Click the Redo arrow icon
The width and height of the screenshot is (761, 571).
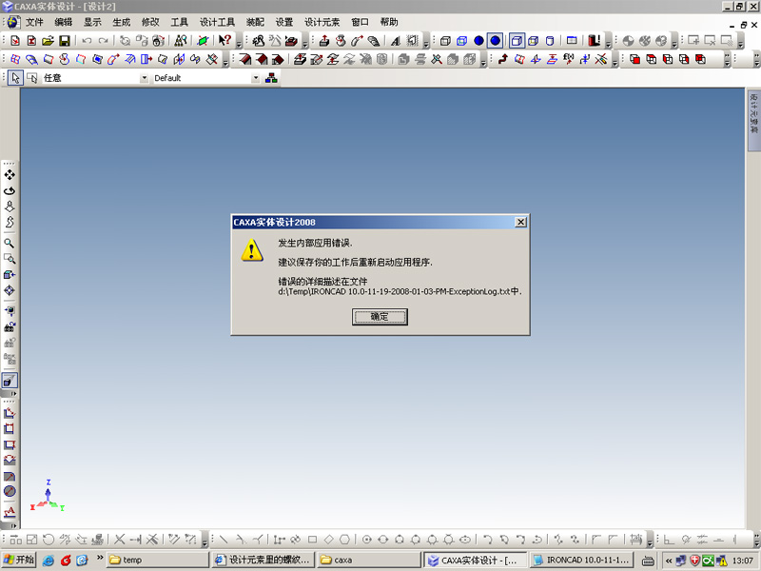point(104,41)
